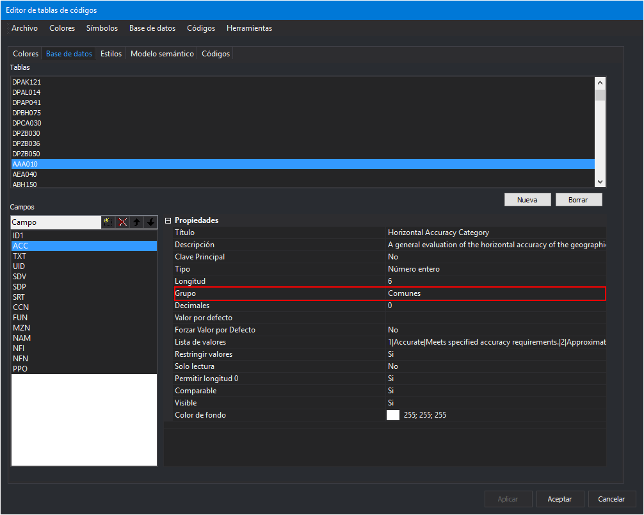Click the add new field icon
Image resolution: width=644 pixels, height=515 pixels.
[108, 222]
